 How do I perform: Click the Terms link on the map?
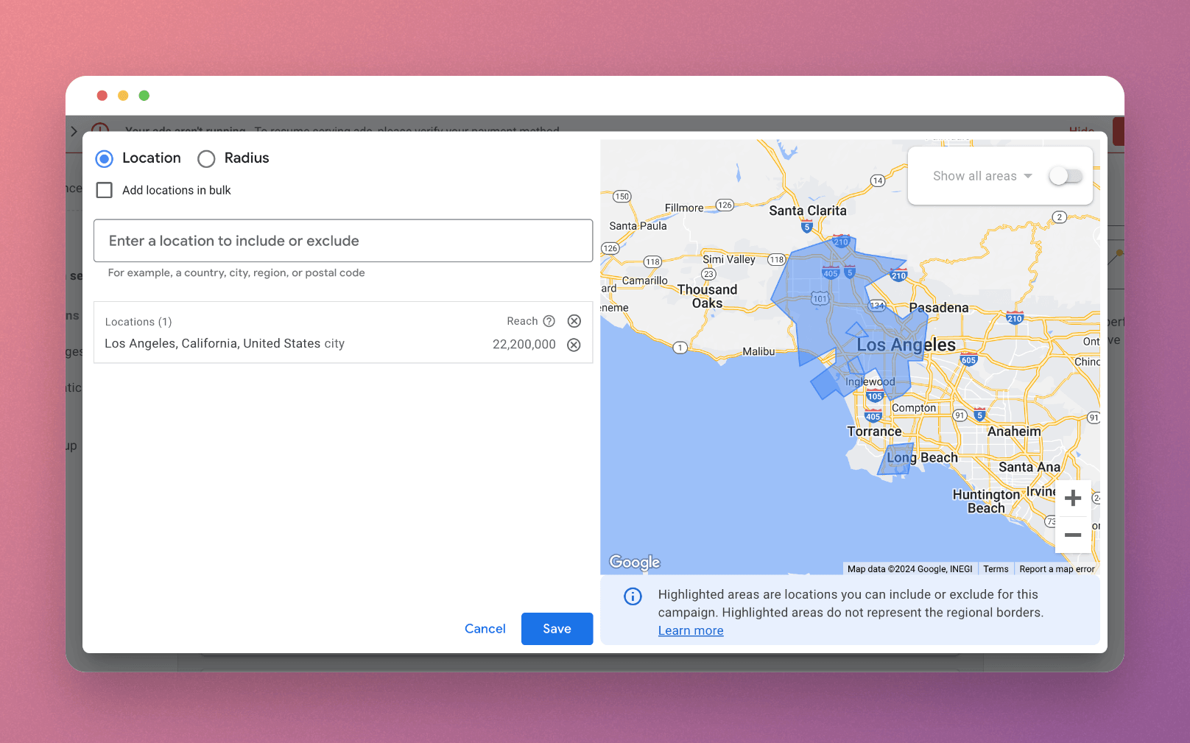[x=996, y=568]
